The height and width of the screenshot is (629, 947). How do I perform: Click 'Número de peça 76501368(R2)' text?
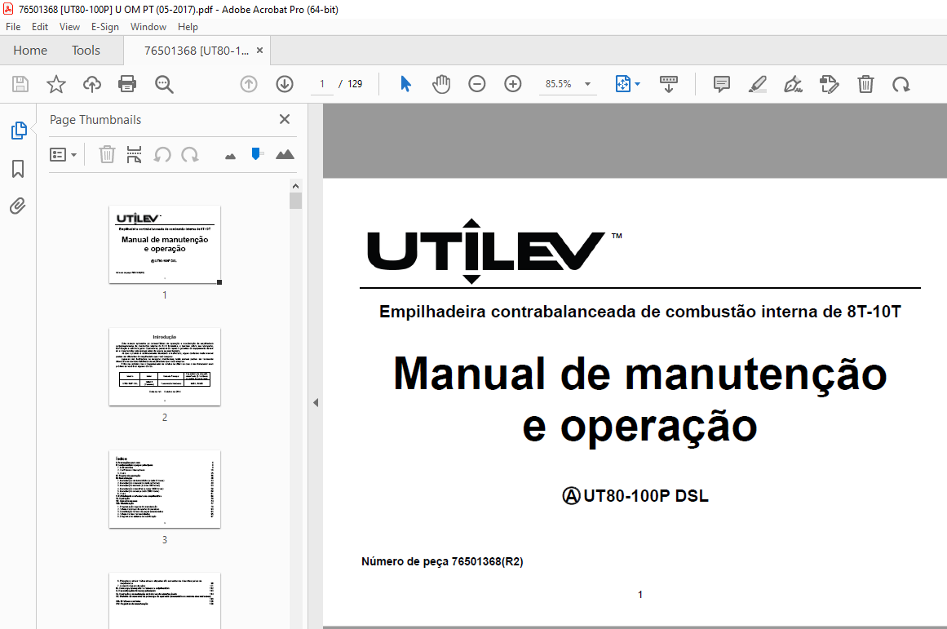(442, 561)
